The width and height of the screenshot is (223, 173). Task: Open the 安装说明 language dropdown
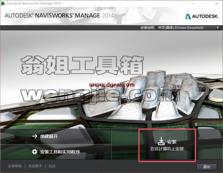coord(188,28)
